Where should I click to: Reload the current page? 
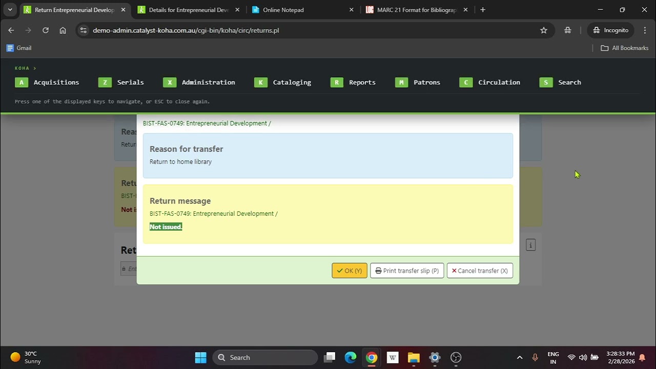[x=46, y=30]
